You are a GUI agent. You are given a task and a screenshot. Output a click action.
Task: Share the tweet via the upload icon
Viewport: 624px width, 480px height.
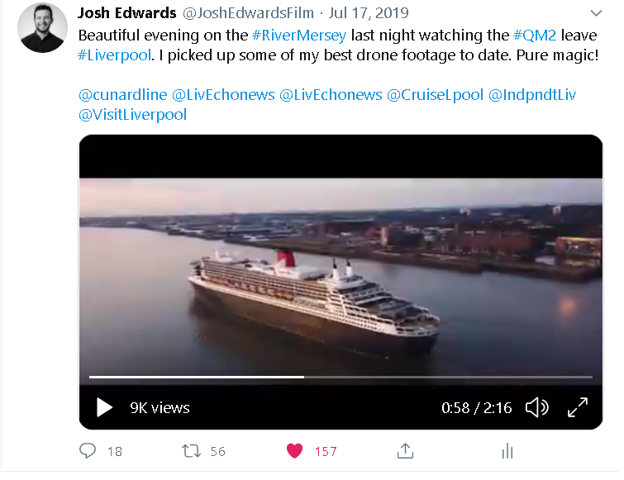405,451
